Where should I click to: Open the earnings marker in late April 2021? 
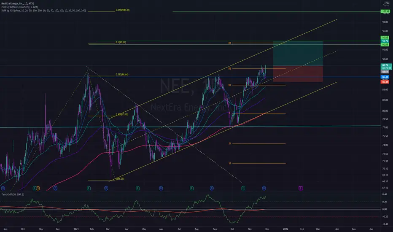pos(137,188)
